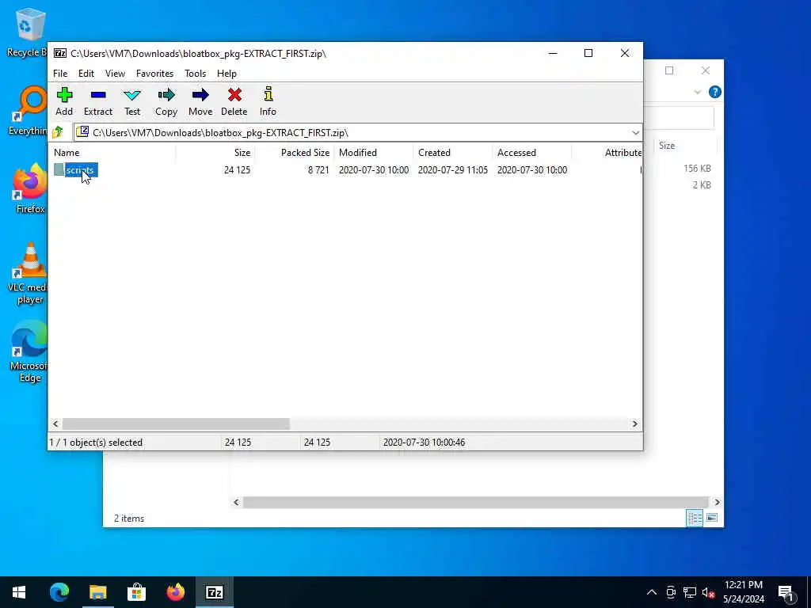Open the File menu
The width and height of the screenshot is (811, 608).
pos(60,74)
